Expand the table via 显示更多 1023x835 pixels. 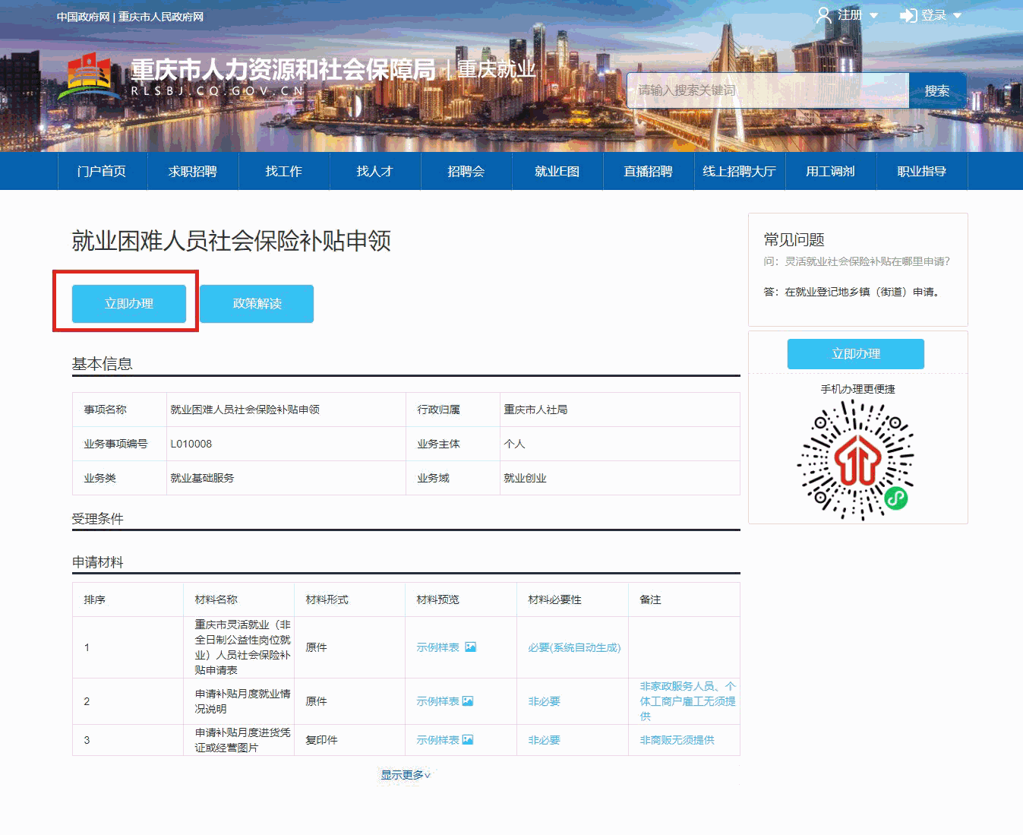pyautogui.click(x=406, y=775)
